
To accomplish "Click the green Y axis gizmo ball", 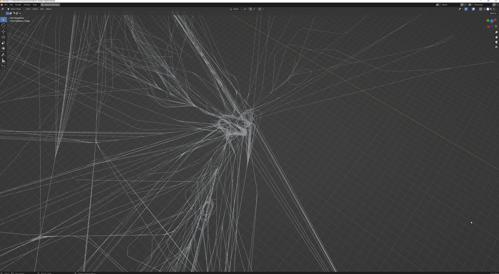I will pyautogui.click(x=488, y=20).
